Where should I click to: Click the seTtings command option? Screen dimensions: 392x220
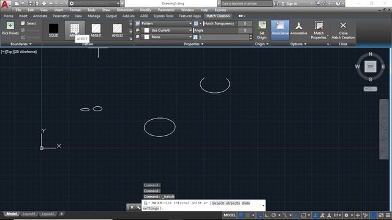pos(151,208)
